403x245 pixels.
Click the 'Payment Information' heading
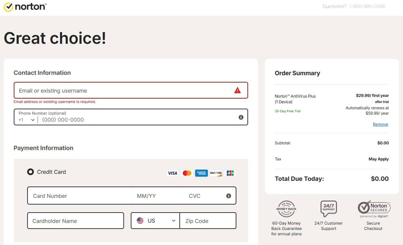(x=44, y=148)
